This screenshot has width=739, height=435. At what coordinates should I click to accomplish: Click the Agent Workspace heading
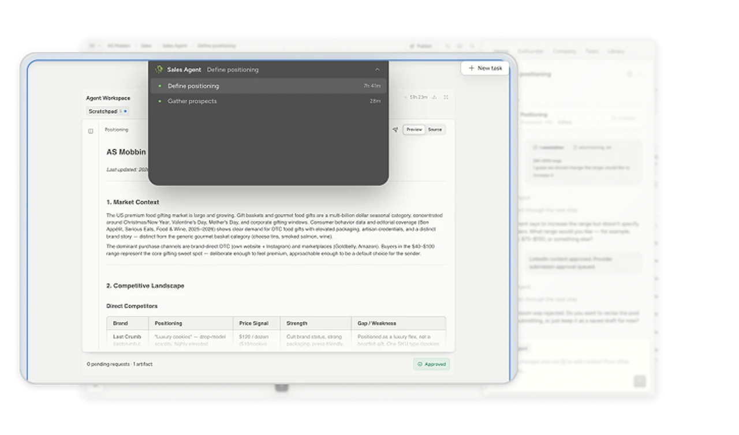[108, 98]
